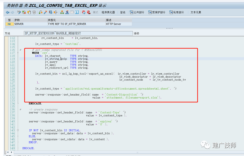The height and width of the screenshot is (156, 244).
Task: Activate the class with the magic wand icon
Action: click(x=46, y=12)
